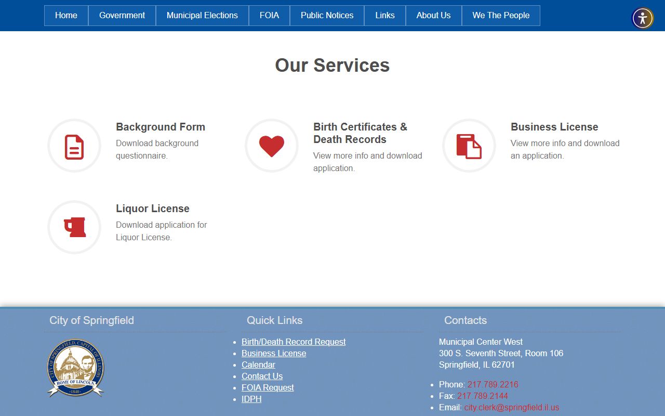Email city.clerk@springfield.il.us
Image resolution: width=665 pixels, height=416 pixels.
point(512,407)
